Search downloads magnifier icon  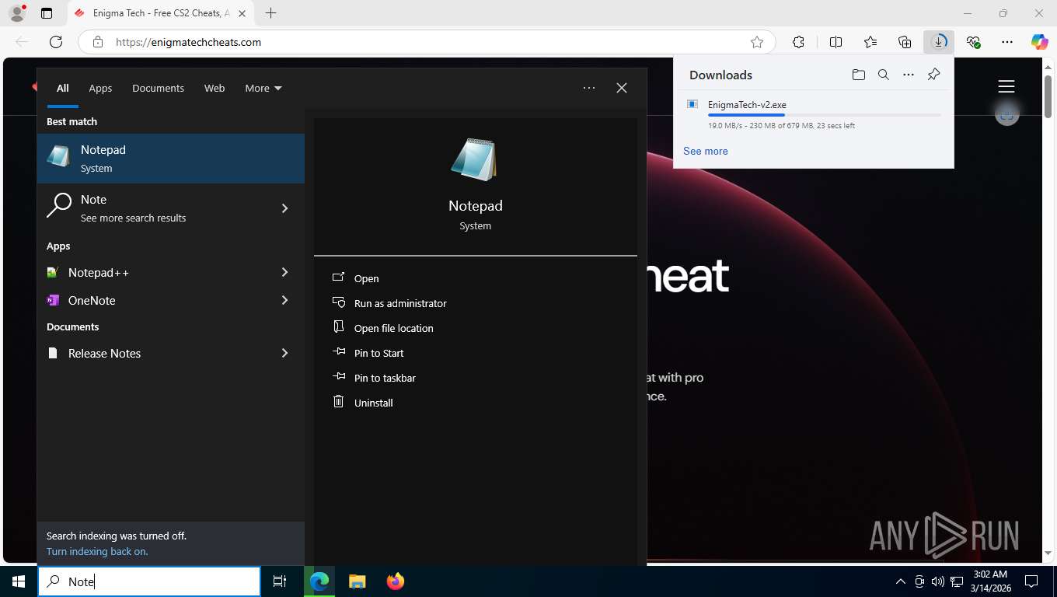pos(884,75)
